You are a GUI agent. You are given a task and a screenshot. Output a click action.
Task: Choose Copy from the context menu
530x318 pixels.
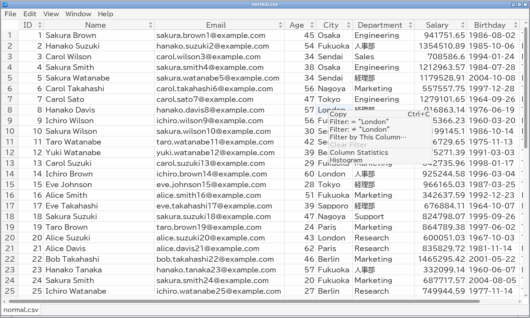(380, 114)
